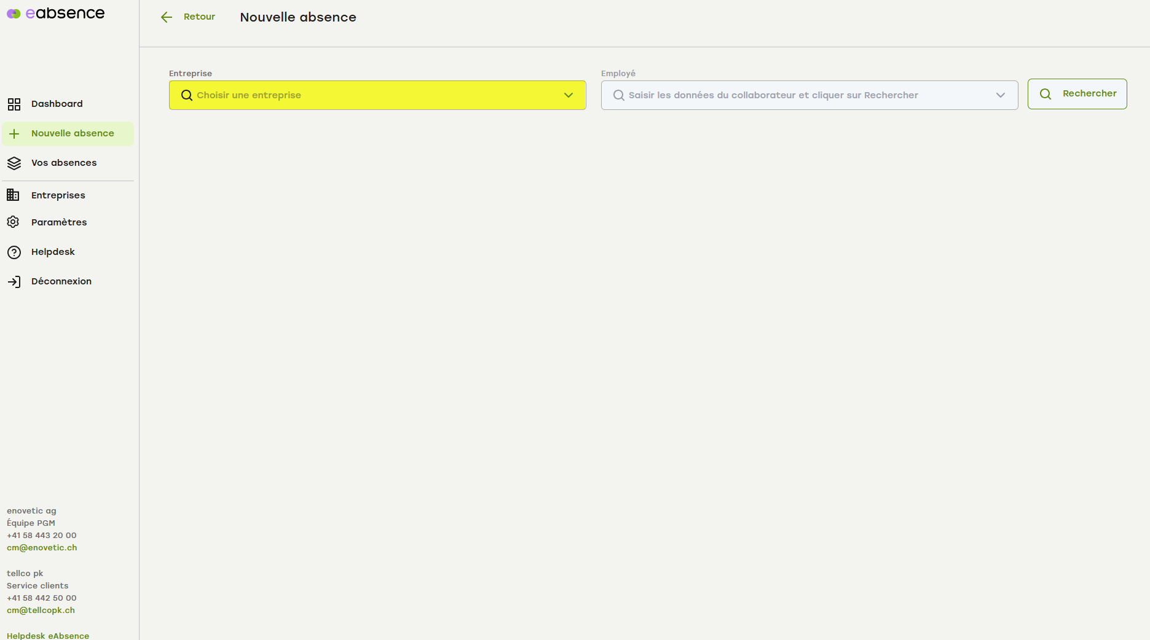Screen dimensions: 1150x640
Task: Click the Dashboard grid icon
Action: [x=14, y=104]
